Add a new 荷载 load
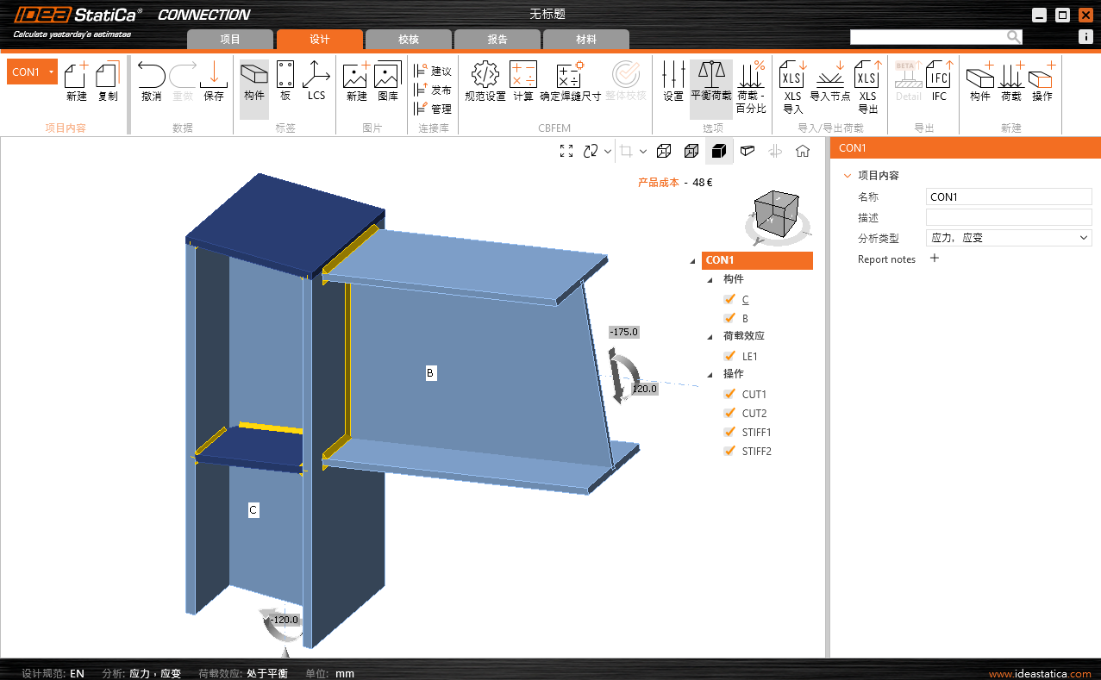 pos(1011,82)
